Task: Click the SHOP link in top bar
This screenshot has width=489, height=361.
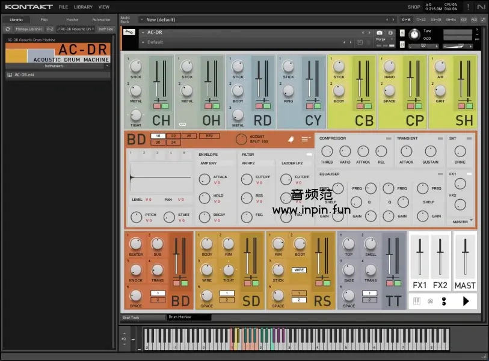Action: click(414, 7)
